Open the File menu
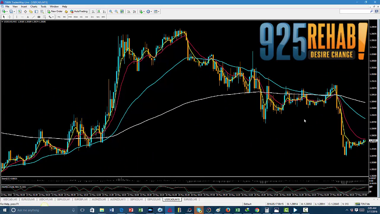The height and width of the screenshot is (214, 380). point(7,7)
